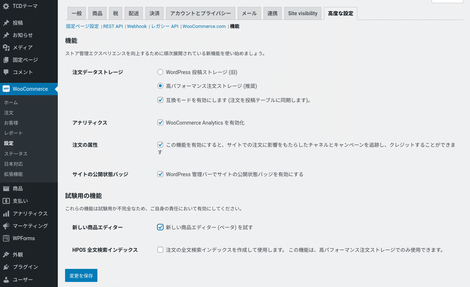
Task: Click the 外観 paintbrush icon
Action: (x=6, y=255)
